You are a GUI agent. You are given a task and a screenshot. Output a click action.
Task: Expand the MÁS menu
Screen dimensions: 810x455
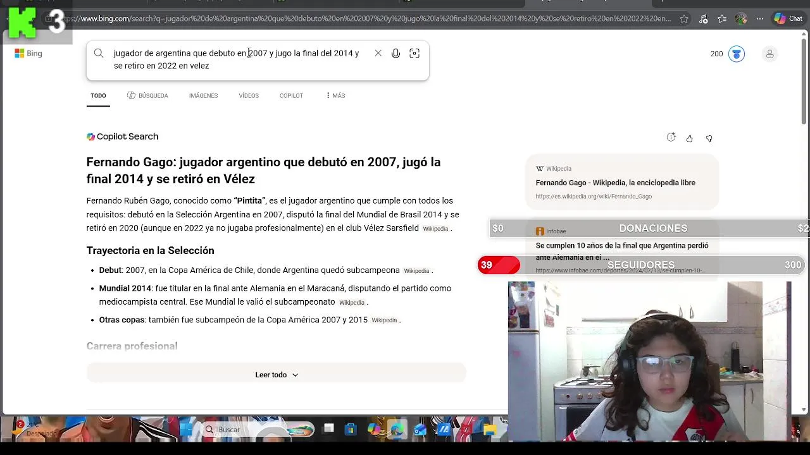click(x=335, y=95)
